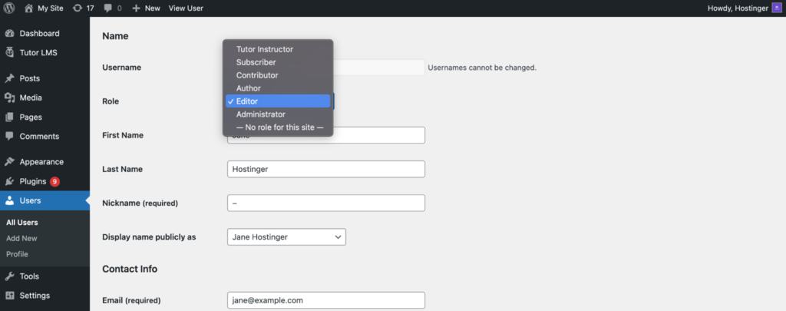Select Tutor Instructor role option
Viewport: 786px width, 311px height.
(x=265, y=49)
